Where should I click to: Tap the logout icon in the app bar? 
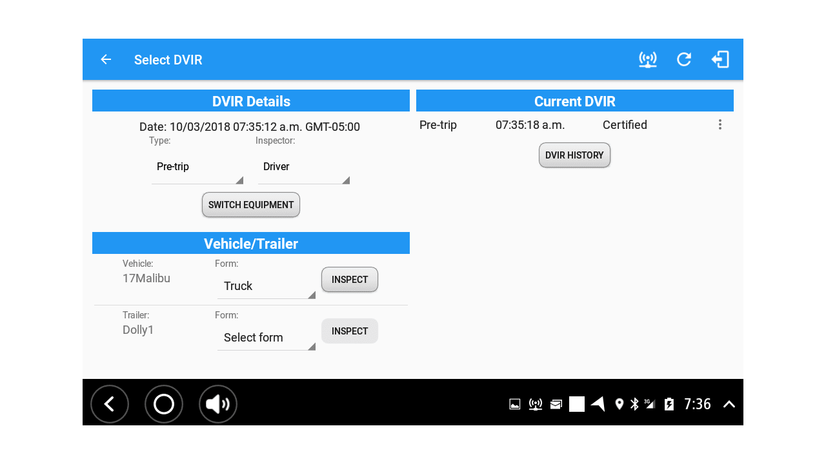tap(720, 59)
